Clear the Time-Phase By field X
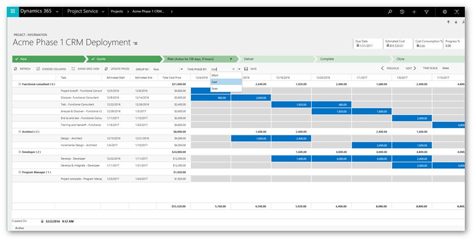 tap(234, 69)
